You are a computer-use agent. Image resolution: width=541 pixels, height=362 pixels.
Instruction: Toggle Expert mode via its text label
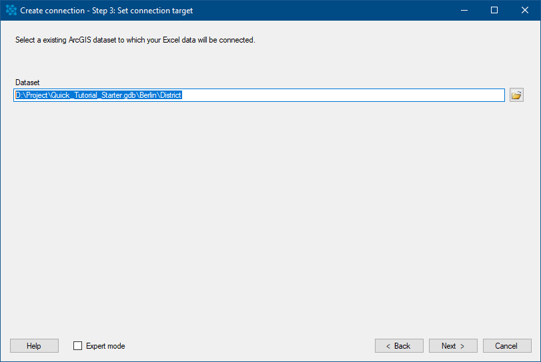pos(105,346)
